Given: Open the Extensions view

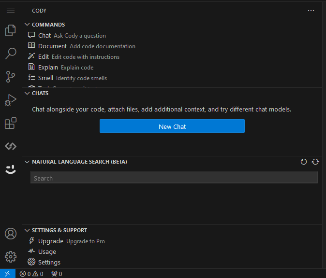Looking at the screenshot, I should (x=11, y=123).
